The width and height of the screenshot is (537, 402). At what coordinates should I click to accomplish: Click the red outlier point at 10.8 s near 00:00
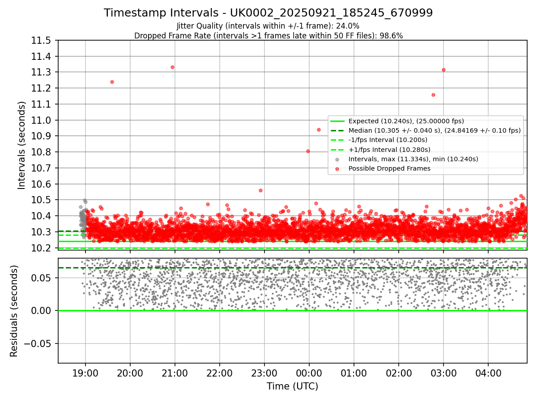point(308,151)
